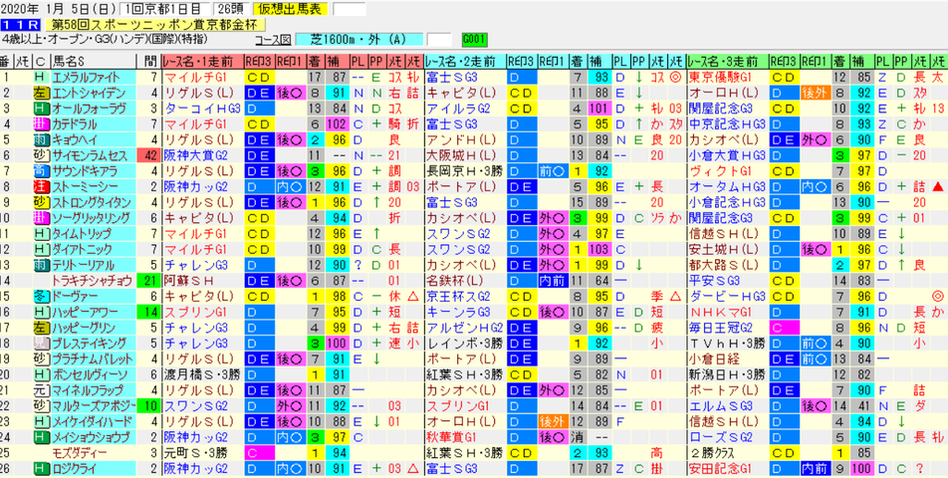This screenshot has height=478, width=948.
Task: Select horse ストロングタイタン
Action: coord(93,202)
